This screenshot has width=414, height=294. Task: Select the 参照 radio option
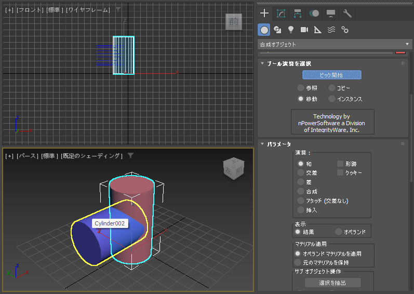pyautogui.click(x=301, y=88)
